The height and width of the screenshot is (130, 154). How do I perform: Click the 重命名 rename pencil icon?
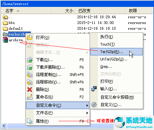point(30,97)
